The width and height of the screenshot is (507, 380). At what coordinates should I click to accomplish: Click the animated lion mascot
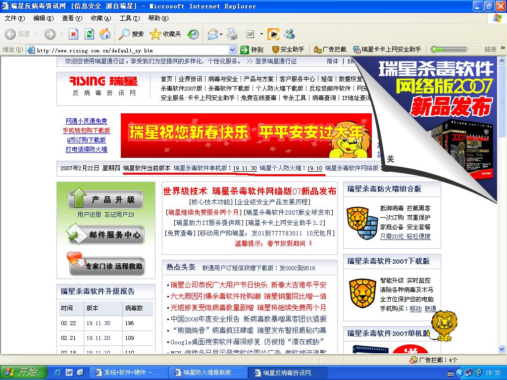tap(444, 326)
